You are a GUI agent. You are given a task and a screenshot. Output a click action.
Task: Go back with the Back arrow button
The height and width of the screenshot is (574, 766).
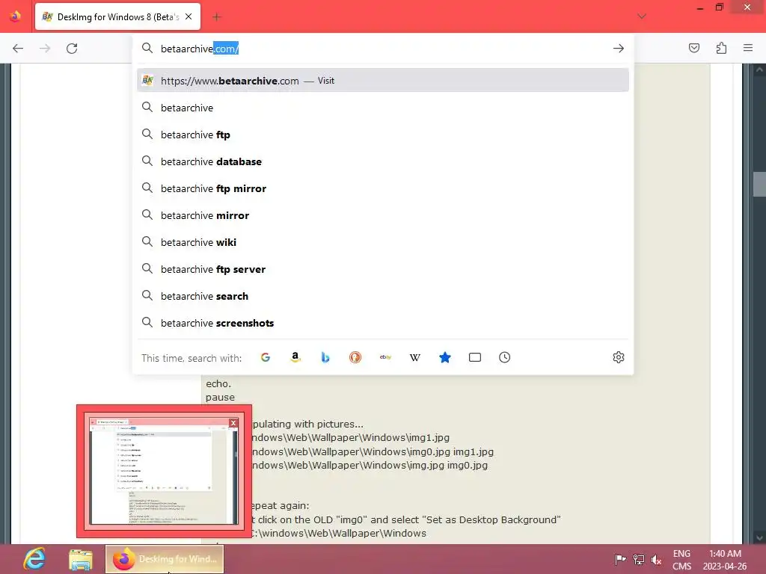(x=18, y=49)
